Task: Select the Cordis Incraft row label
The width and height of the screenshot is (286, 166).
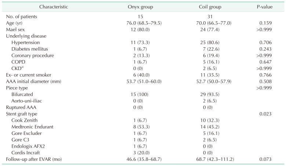Action: tap(26, 152)
